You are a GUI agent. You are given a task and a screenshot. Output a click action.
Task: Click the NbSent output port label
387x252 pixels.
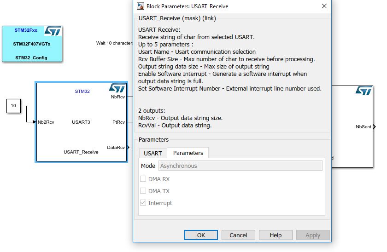pyautogui.click(x=364, y=126)
